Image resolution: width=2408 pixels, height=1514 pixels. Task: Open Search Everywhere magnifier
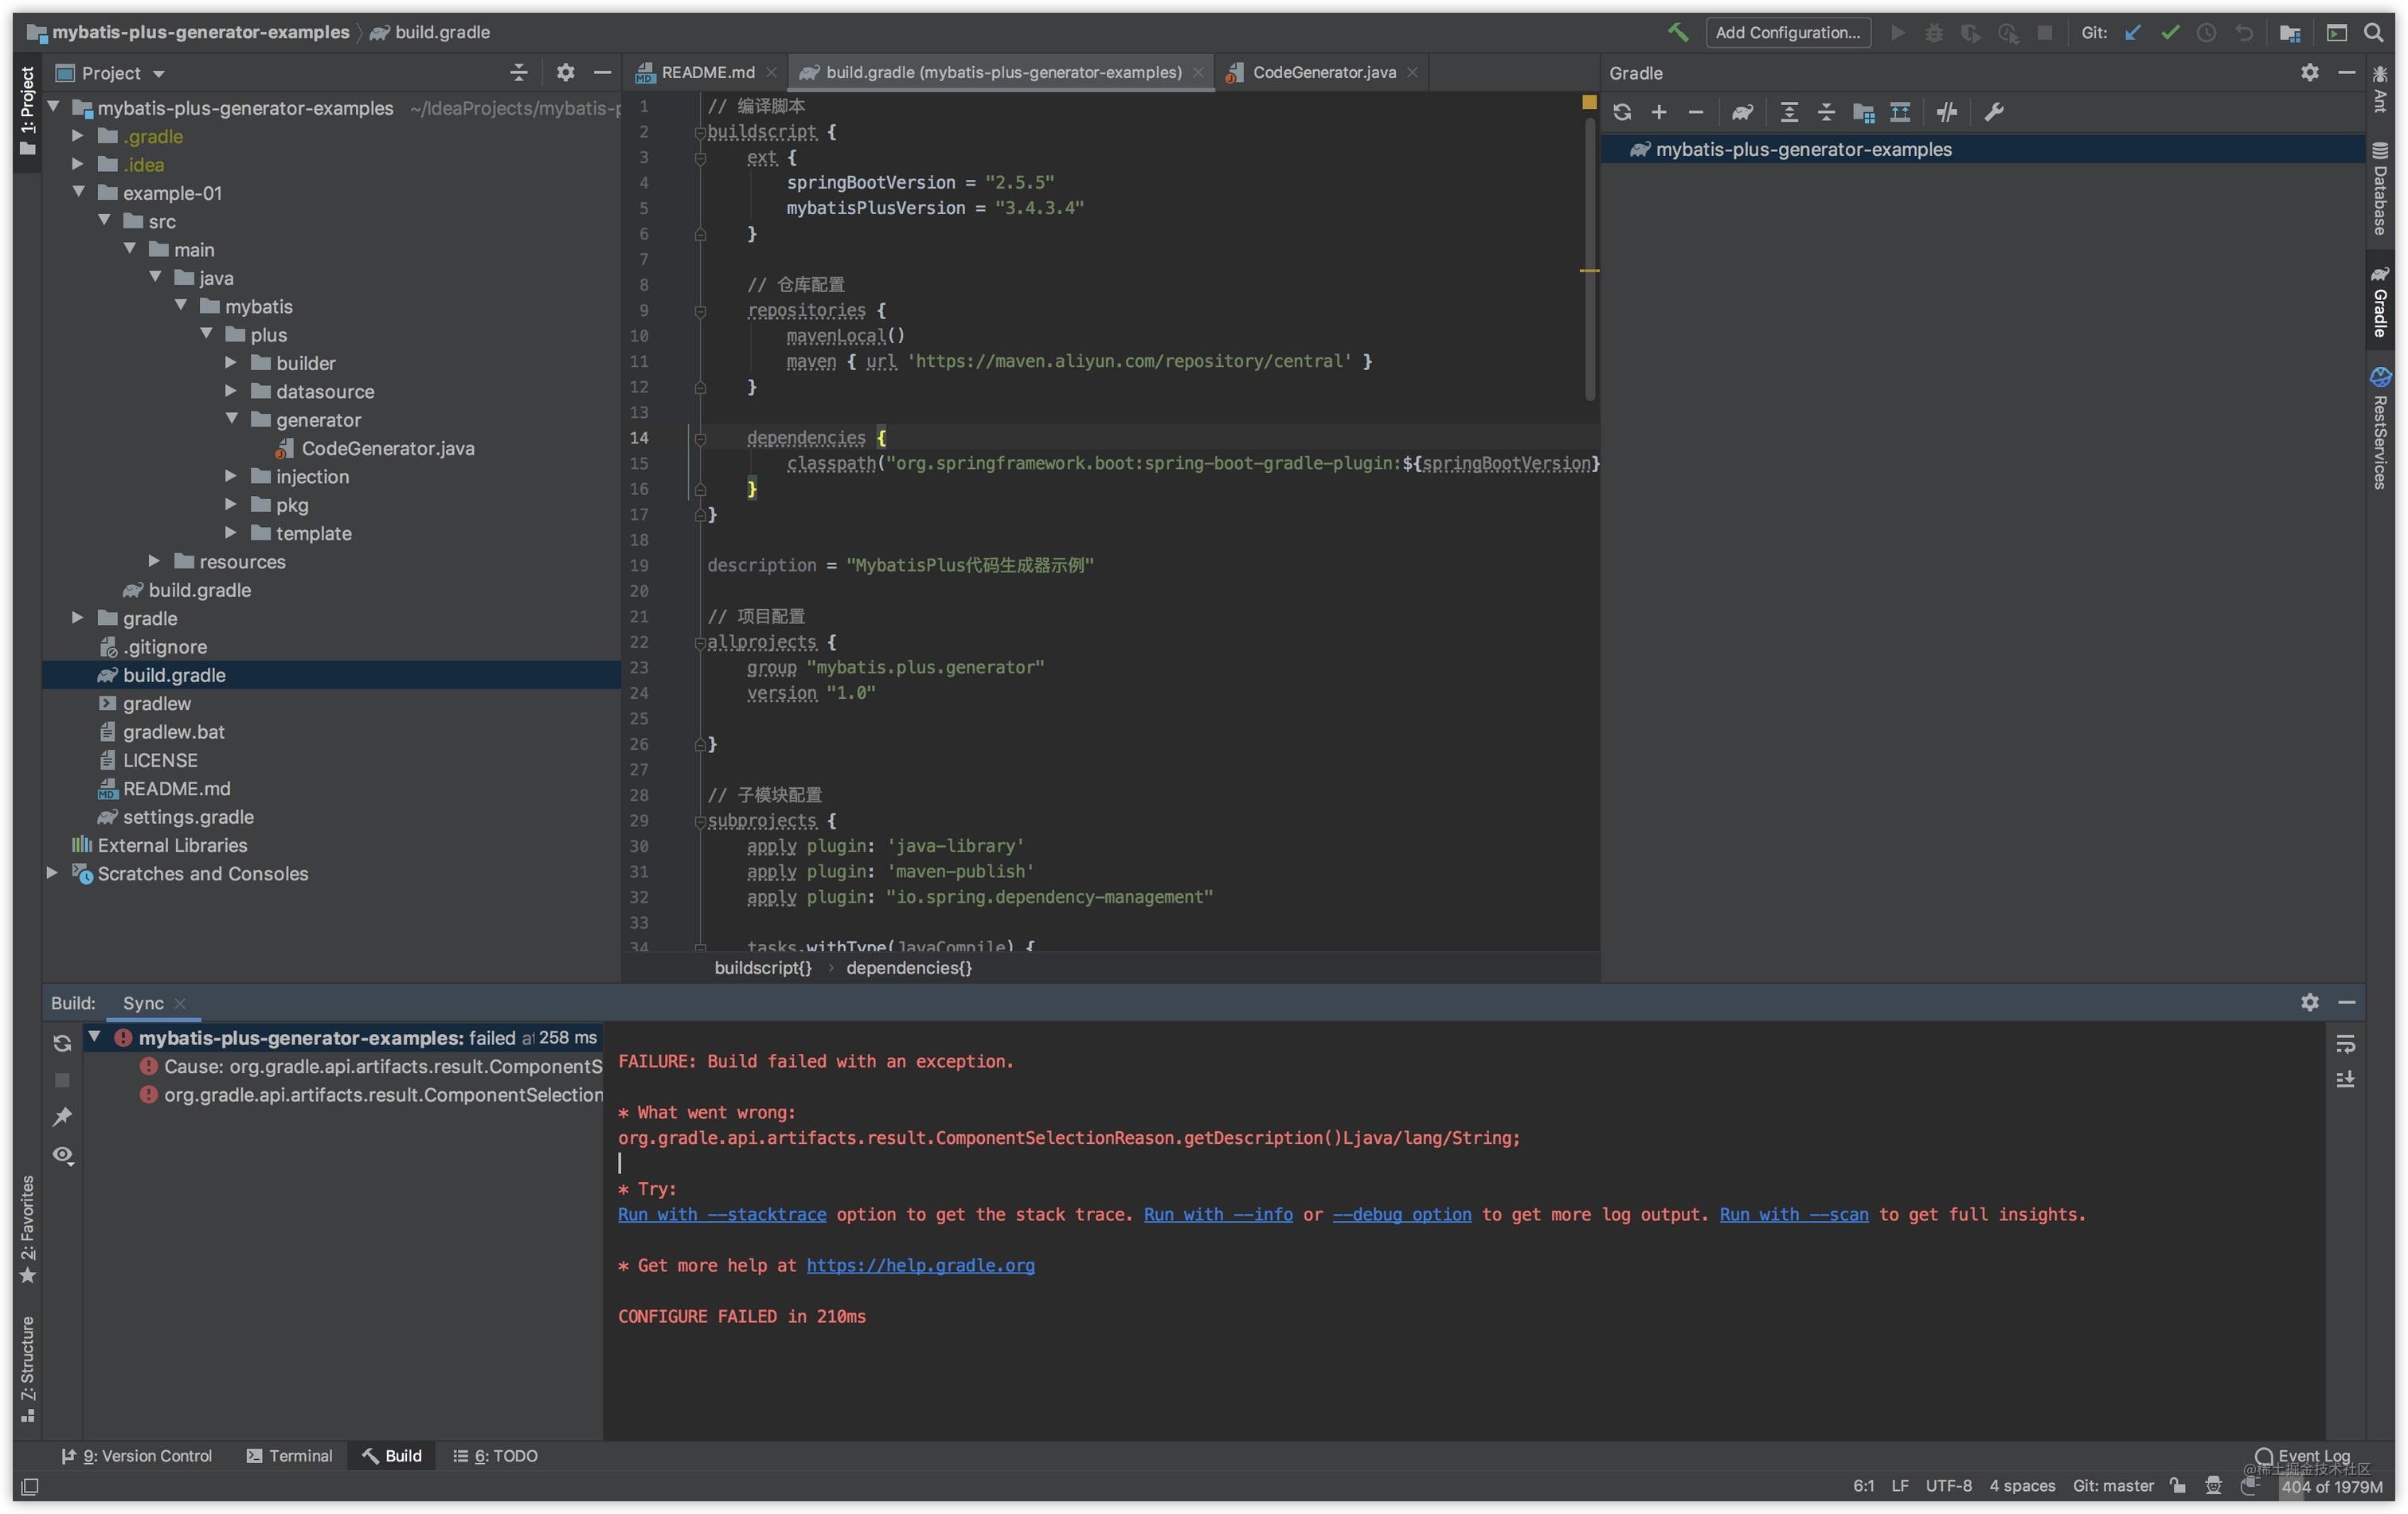coord(2375,32)
